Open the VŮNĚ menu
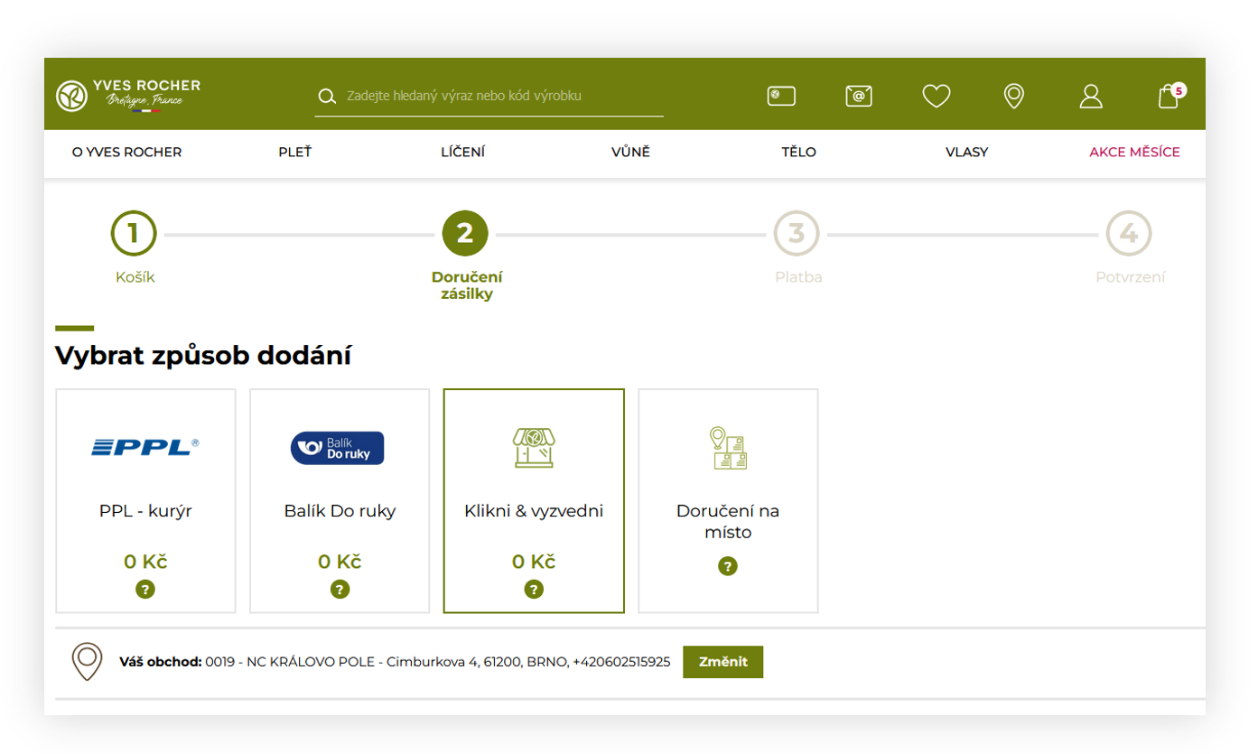The width and height of the screenshot is (1258, 754). pyautogui.click(x=630, y=152)
